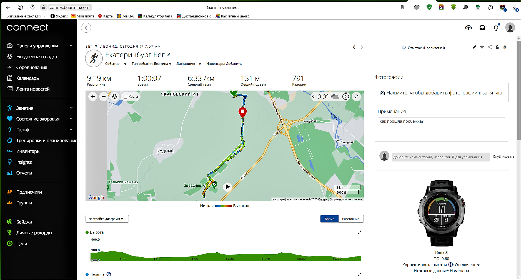Open the user profile avatar
This screenshot has height=280, width=521.
pos(510,27)
